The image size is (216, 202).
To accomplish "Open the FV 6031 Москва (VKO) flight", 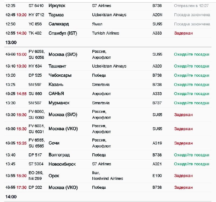I will coord(108,129).
